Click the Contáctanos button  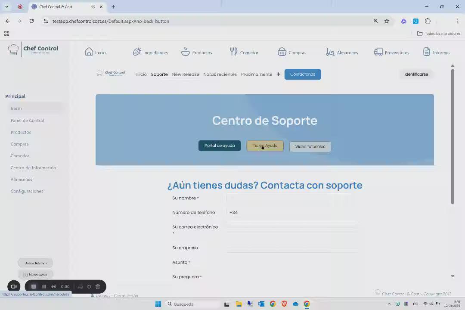tap(303, 74)
